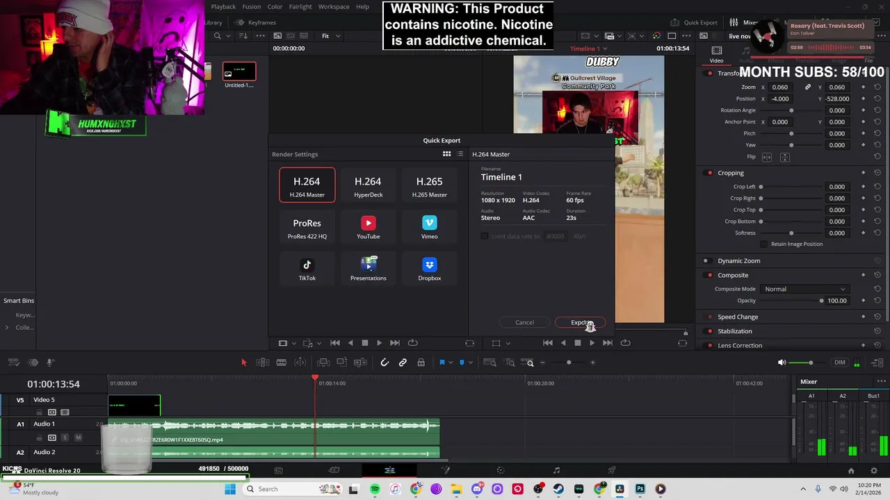This screenshot has height=500, width=890.
Task: Check the Retain Image Position box
Action: point(764,244)
